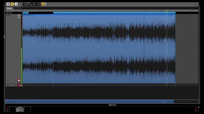This screenshot has width=204, height=114.
Task: Toggle the grid view icon beside the list icon
Action: point(45,4)
